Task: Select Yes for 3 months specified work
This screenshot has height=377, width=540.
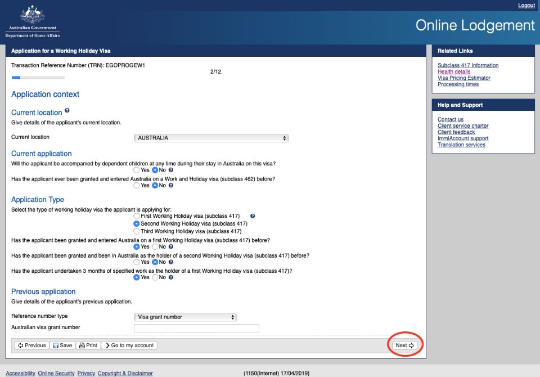Action: pos(137,277)
